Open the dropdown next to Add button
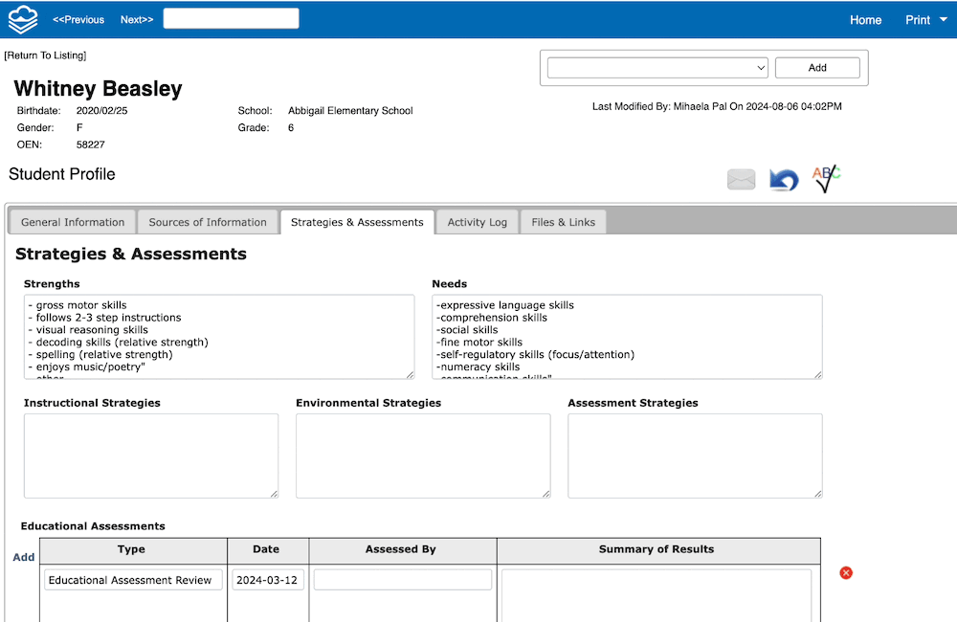The width and height of the screenshot is (957, 622). click(657, 68)
